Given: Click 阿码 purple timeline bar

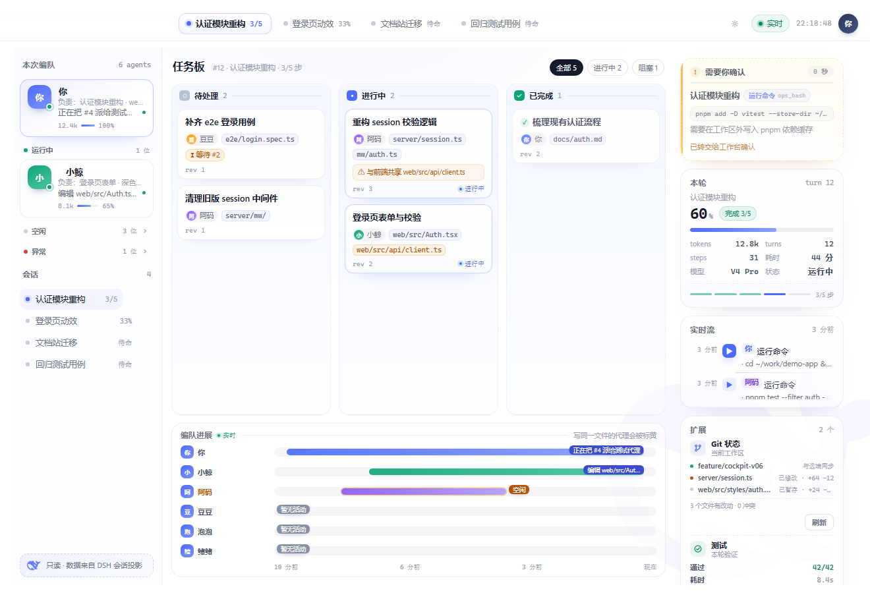Looking at the screenshot, I should (x=424, y=491).
